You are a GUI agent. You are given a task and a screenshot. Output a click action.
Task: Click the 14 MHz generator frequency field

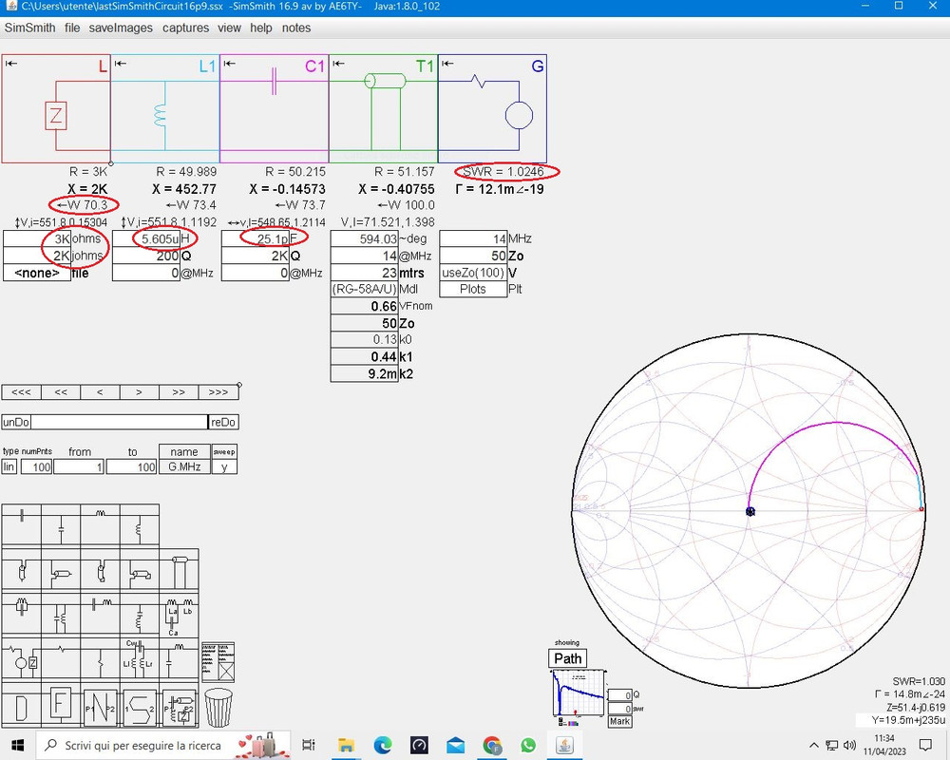click(x=472, y=238)
